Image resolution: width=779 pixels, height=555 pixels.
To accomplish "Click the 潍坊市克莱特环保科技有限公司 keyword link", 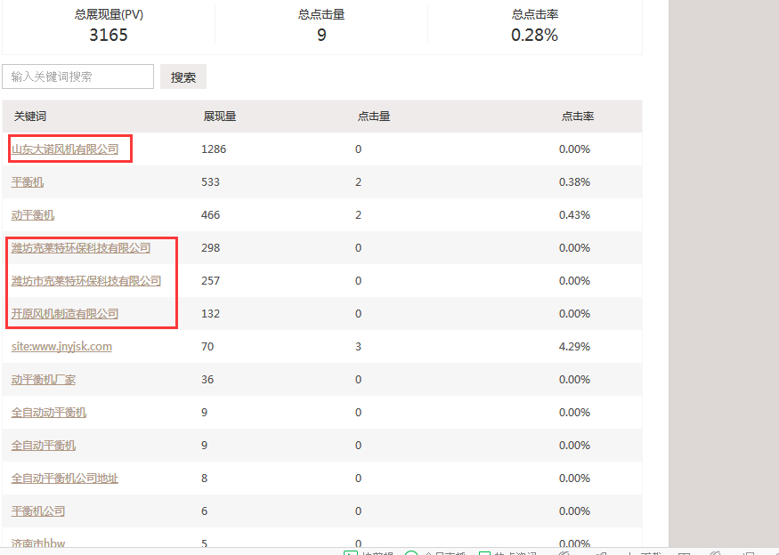I will tap(86, 281).
